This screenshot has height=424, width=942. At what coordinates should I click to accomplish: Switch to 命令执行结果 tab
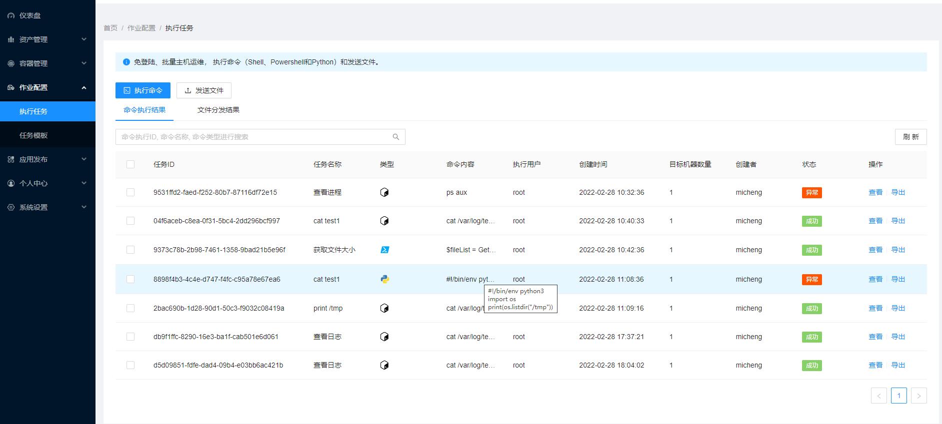pyautogui.click(x=144, y=110)
